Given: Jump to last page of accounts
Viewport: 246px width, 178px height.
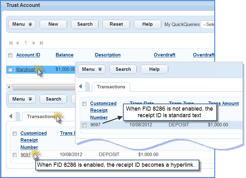Looking at the screenshot, I should click(41, 43).
